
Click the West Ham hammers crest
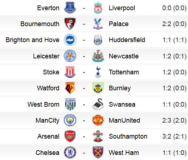click(98, 152)
